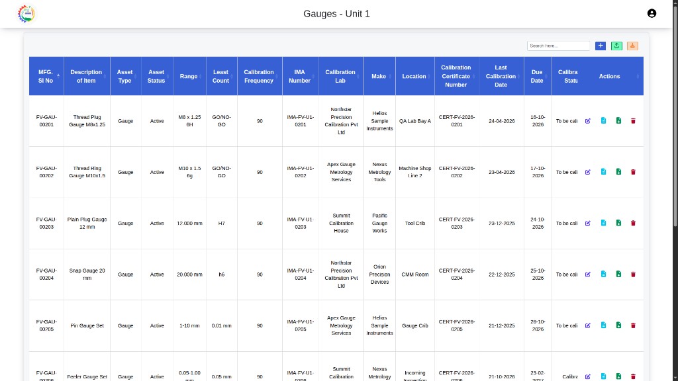Sort by Calibration Lab column header
The height and width of the screenshot is (381, 678).
(341, 76)
